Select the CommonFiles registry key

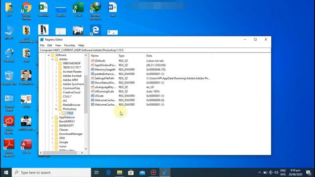(71, 88)
